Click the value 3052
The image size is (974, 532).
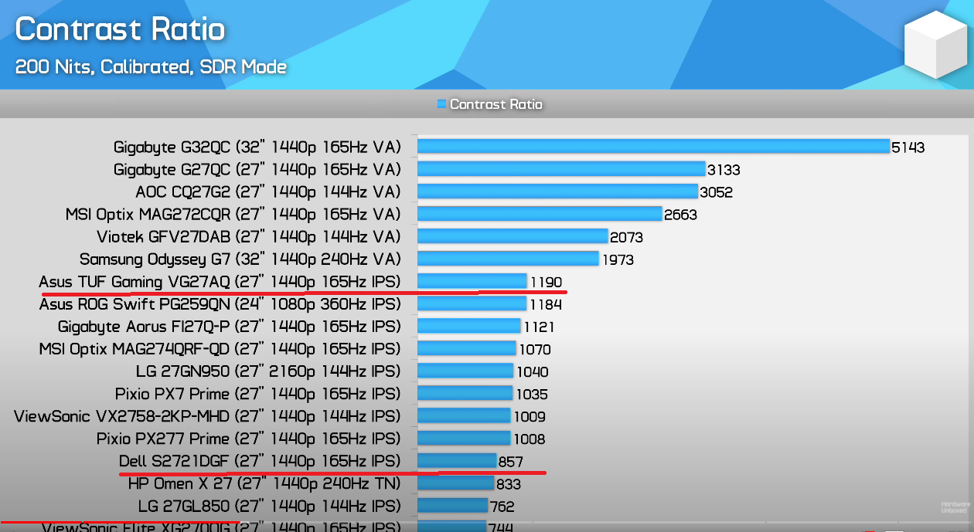tap(716, 192)
